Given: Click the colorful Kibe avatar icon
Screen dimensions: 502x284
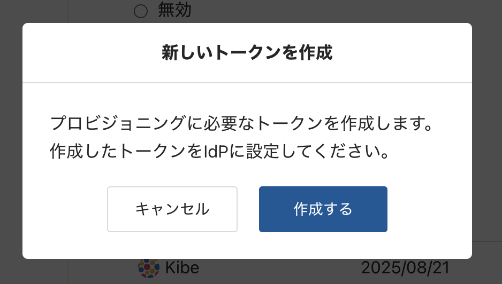Looking at the screenshot, I should pos(149,267).
